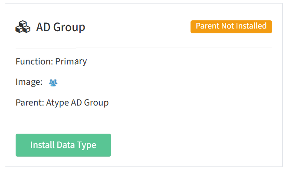Click the word Type on the green button
This screenshot has width=286, height=170.
[86, 145]
